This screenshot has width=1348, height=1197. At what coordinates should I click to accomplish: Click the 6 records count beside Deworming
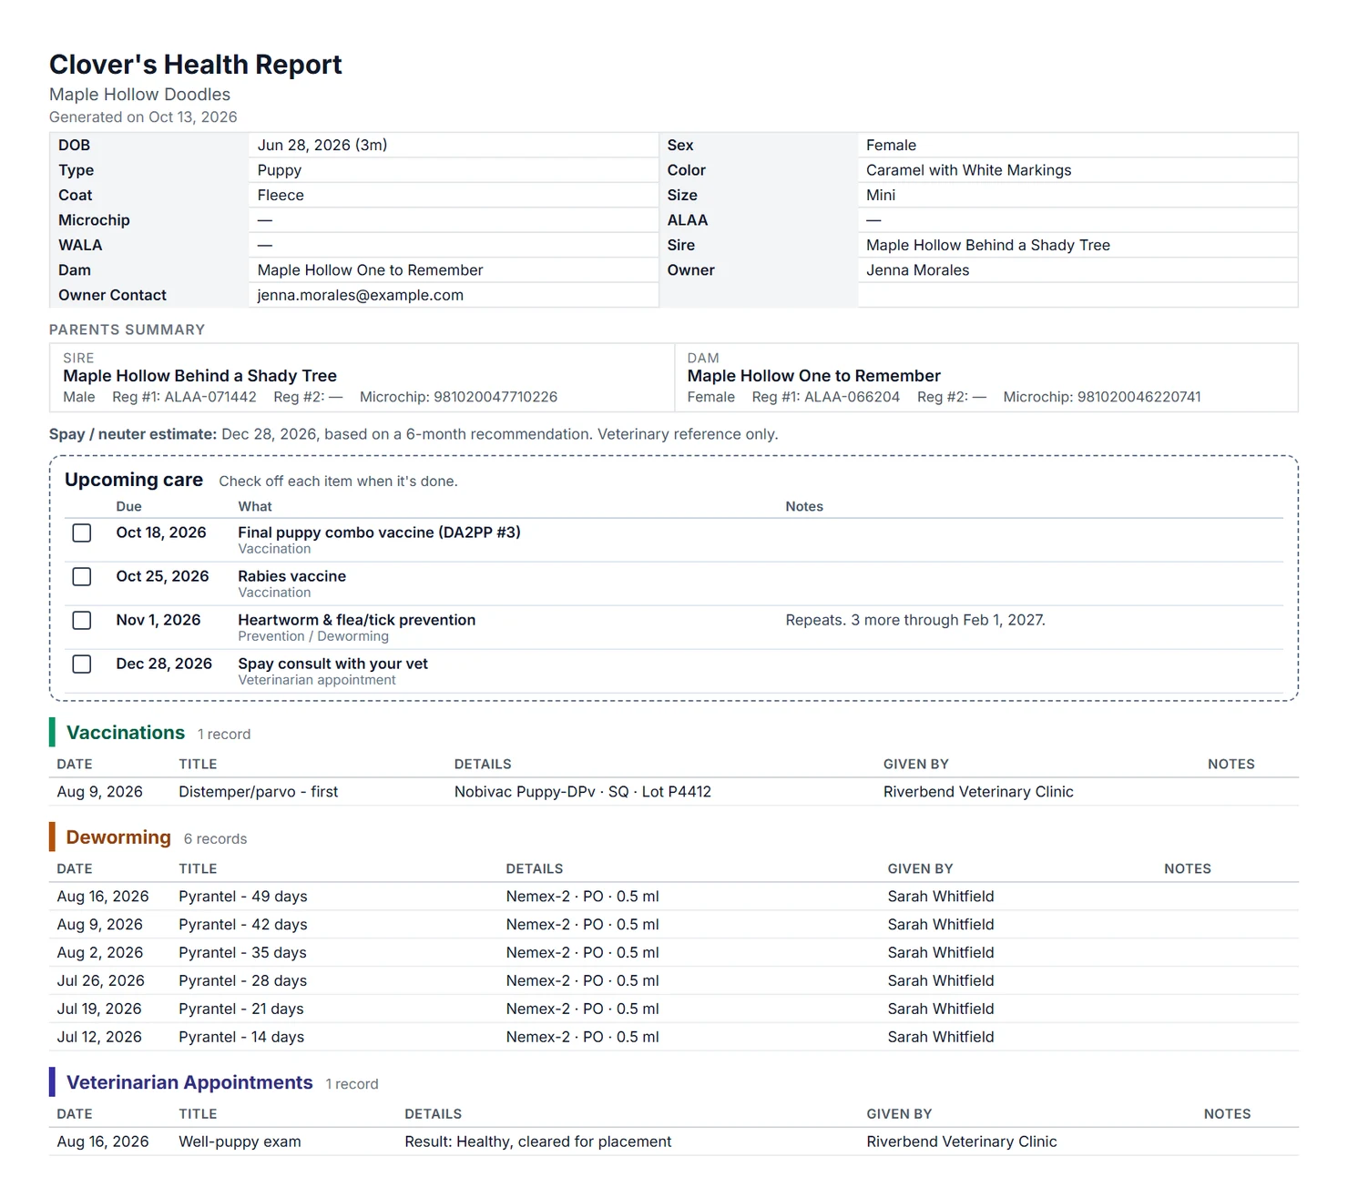coord(215,839)
